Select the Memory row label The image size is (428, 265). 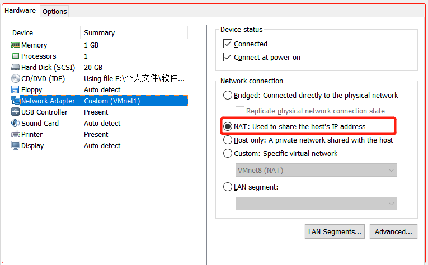(x=34, y=45)
